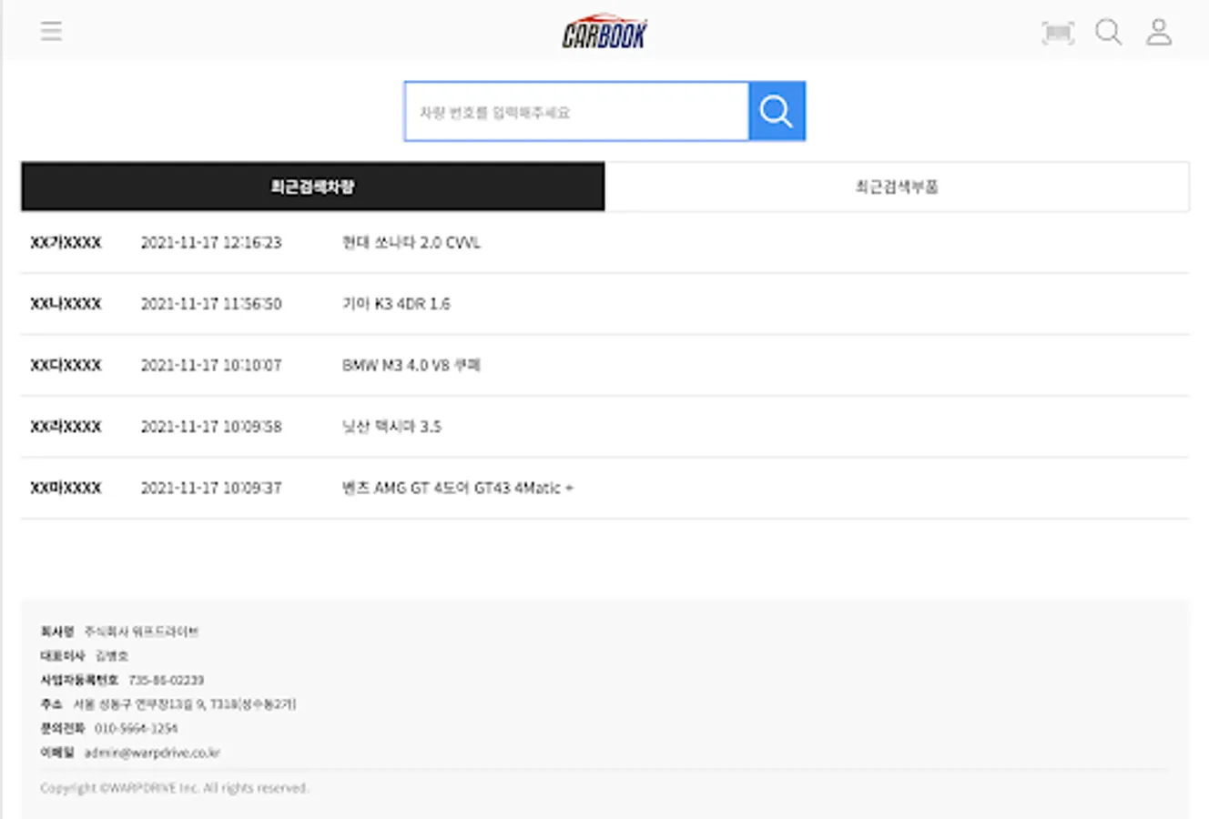Click the CARBOOK logo

(604, 32)
